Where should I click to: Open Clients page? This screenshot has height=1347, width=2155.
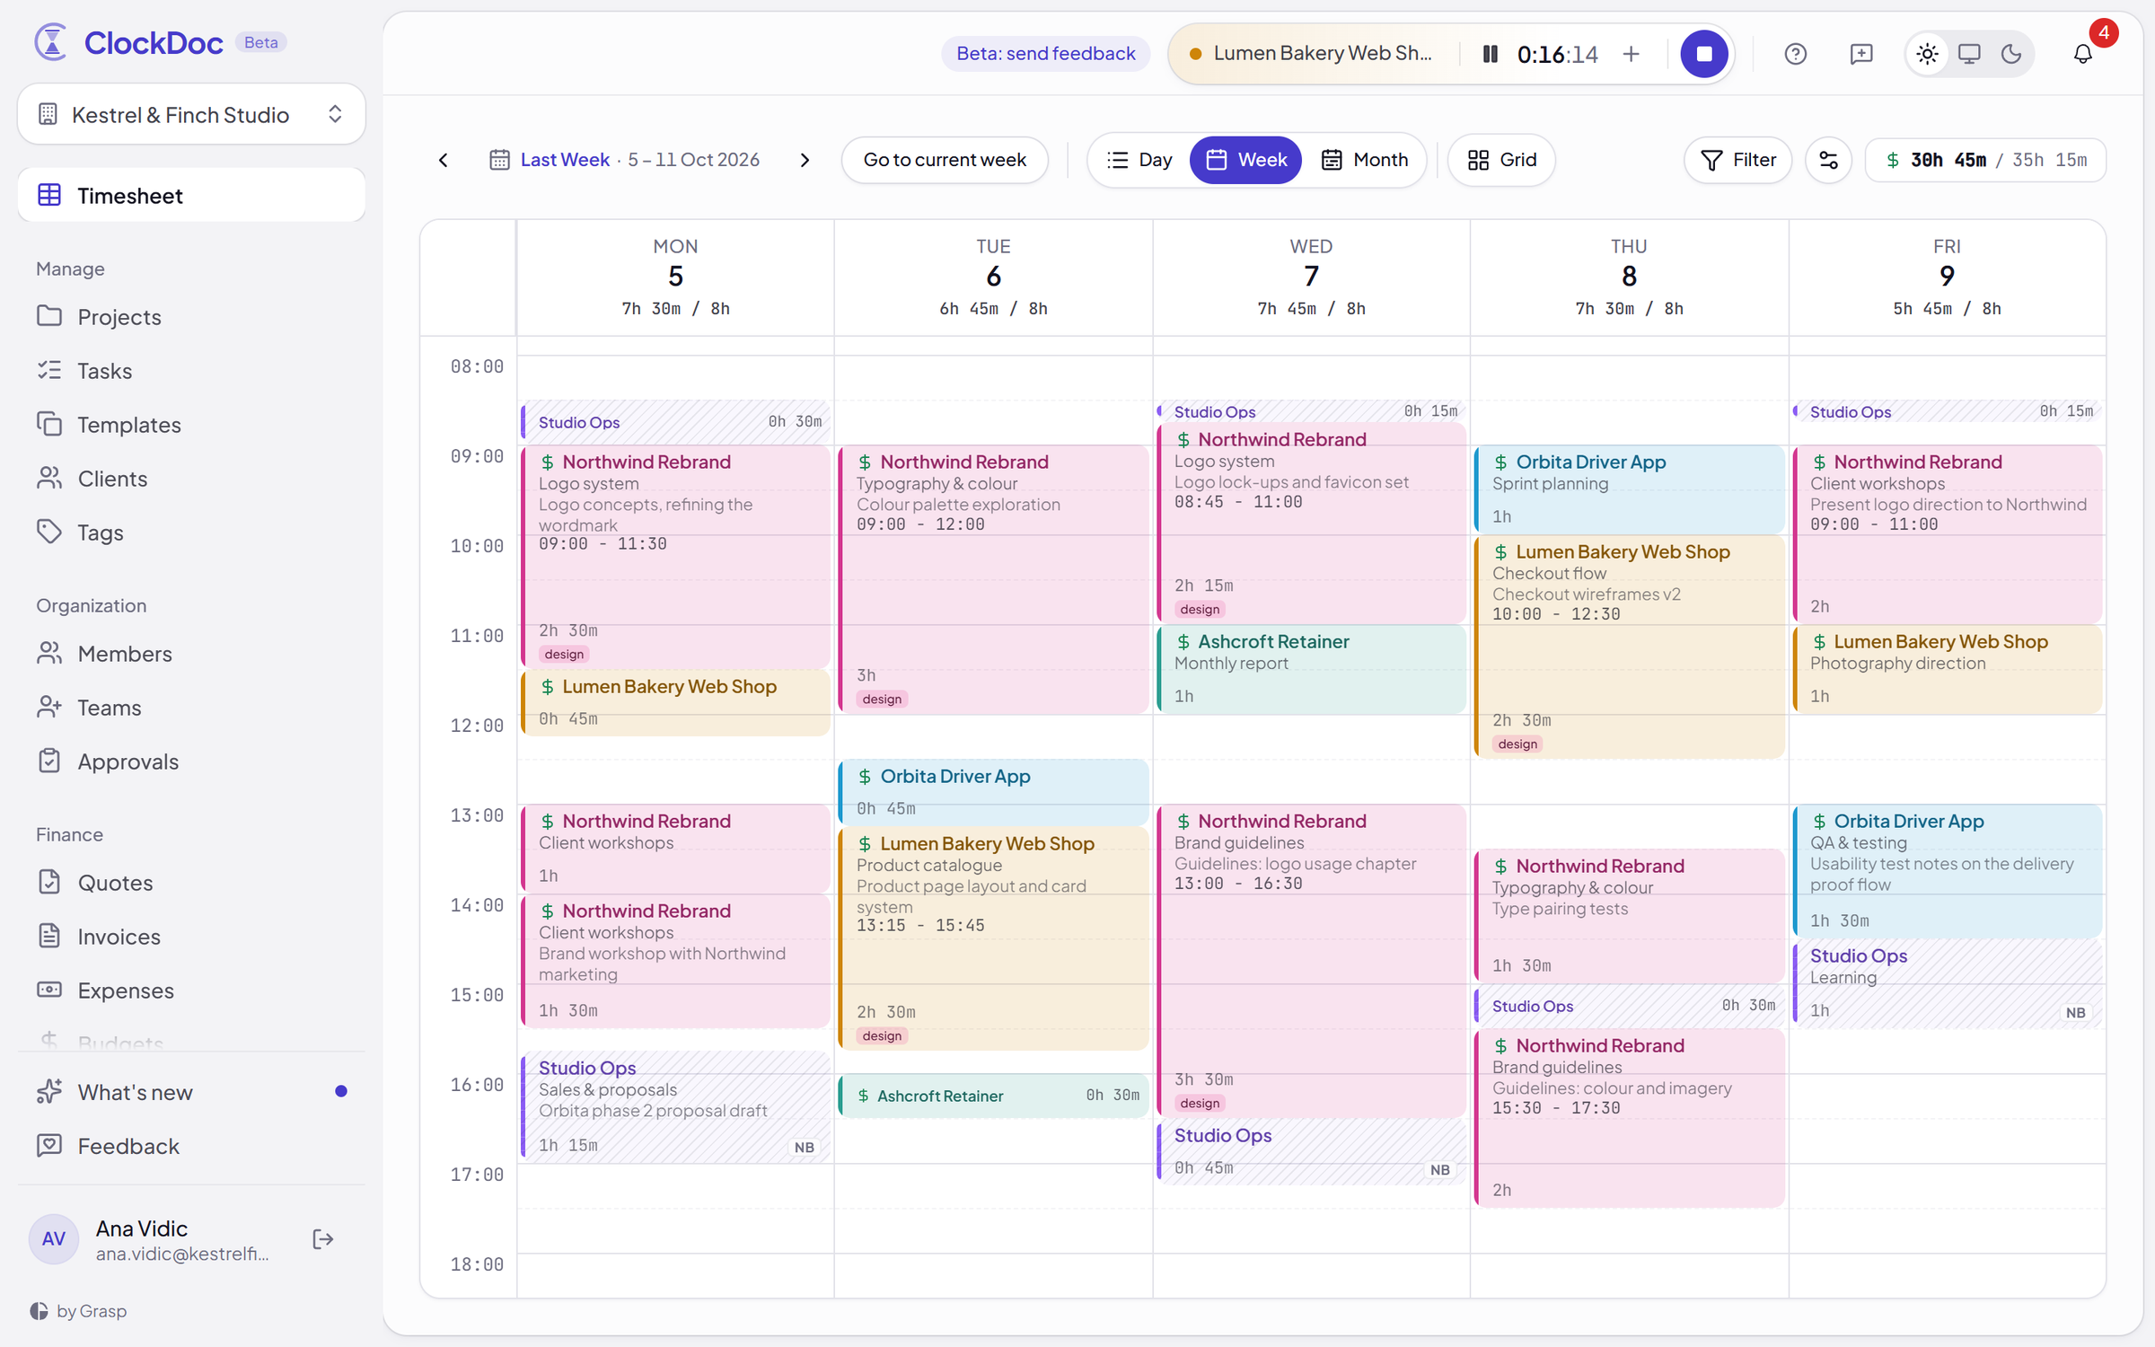click(x=191, y=478)
